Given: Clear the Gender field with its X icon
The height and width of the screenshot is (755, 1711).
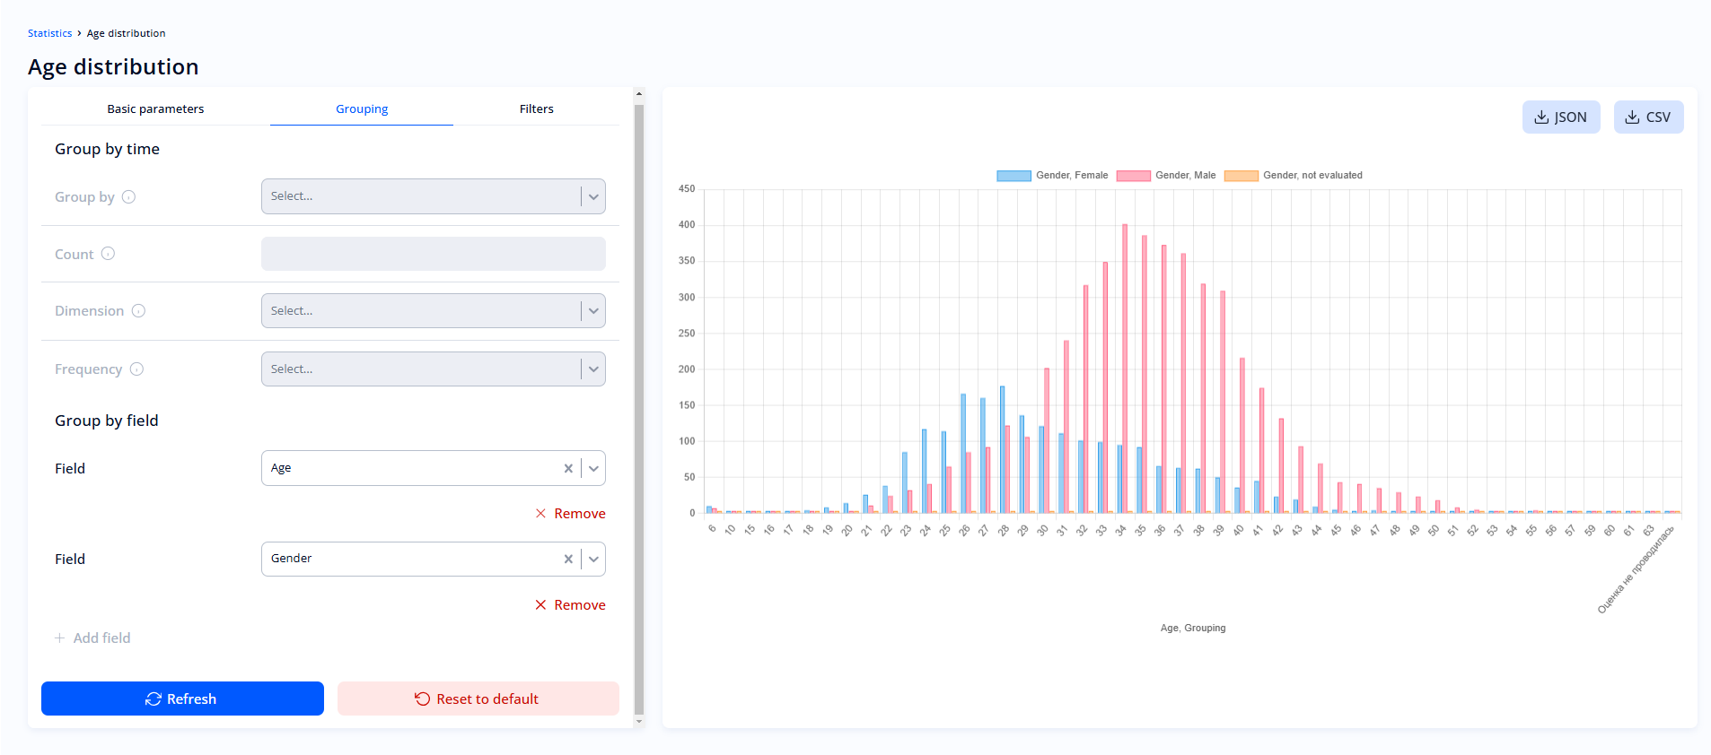Looking at the screenshot, I should [568, 559].
